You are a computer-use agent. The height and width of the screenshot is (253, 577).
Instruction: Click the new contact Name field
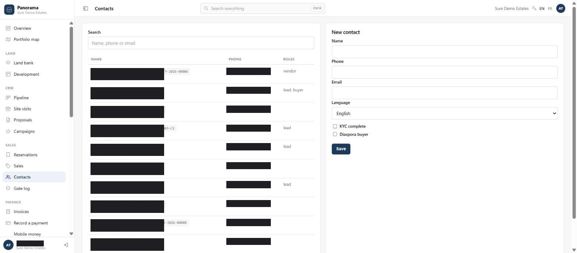pos(445,51)
